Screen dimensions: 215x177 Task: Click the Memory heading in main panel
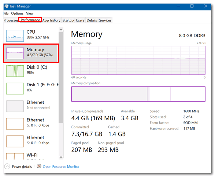(87, 34)
